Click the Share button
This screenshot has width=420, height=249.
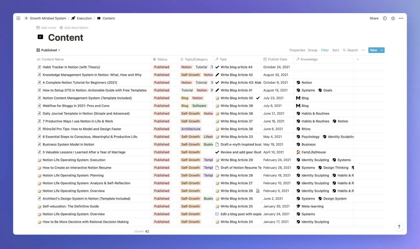tap(374, 18)
